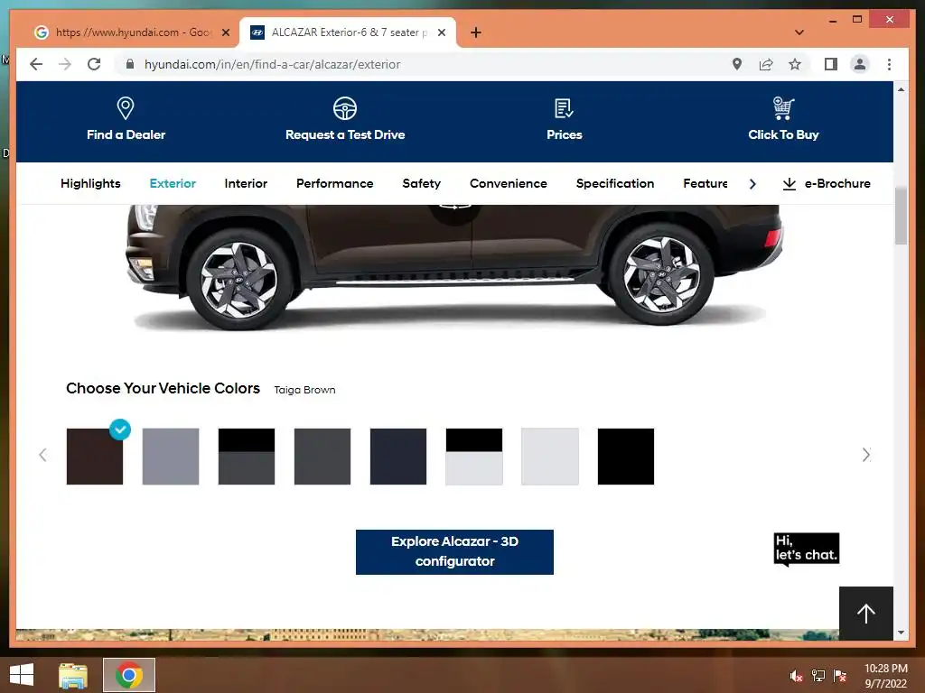Reload the Hyundai page
The width and height of the screenshot is (925, 693).
point(94,64)
